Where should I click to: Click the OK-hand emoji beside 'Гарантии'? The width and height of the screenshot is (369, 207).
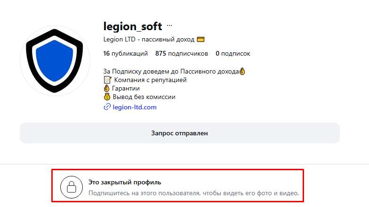click(106, 89)
